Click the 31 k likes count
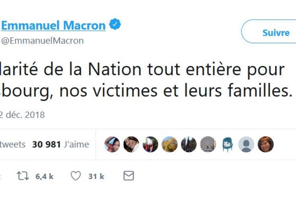The height and width of the screenshot is (197, 296). pyautogui.click(x=96, y=176)
